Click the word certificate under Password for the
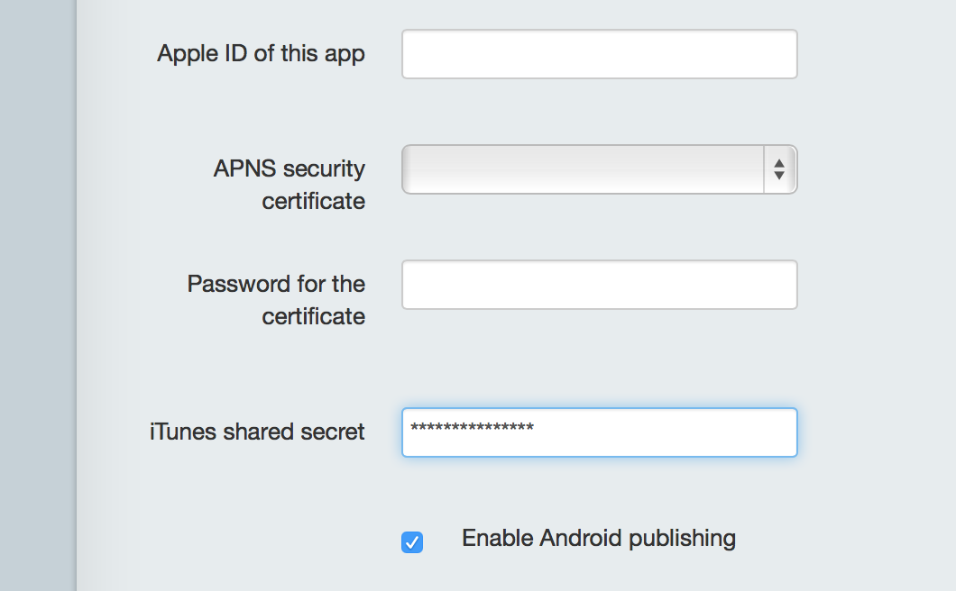 click(313, 316)
